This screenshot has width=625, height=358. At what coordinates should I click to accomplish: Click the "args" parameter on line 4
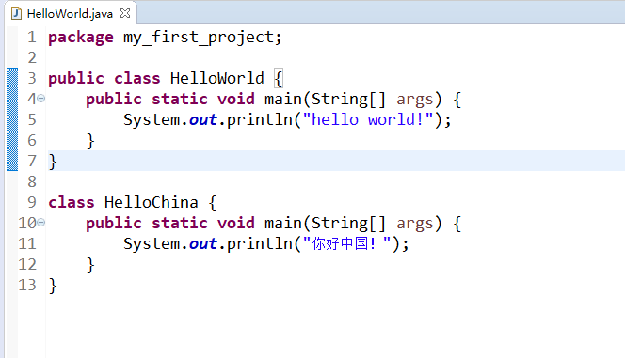(414, 100)
